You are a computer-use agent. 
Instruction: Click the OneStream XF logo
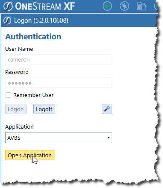pos(39,6)
